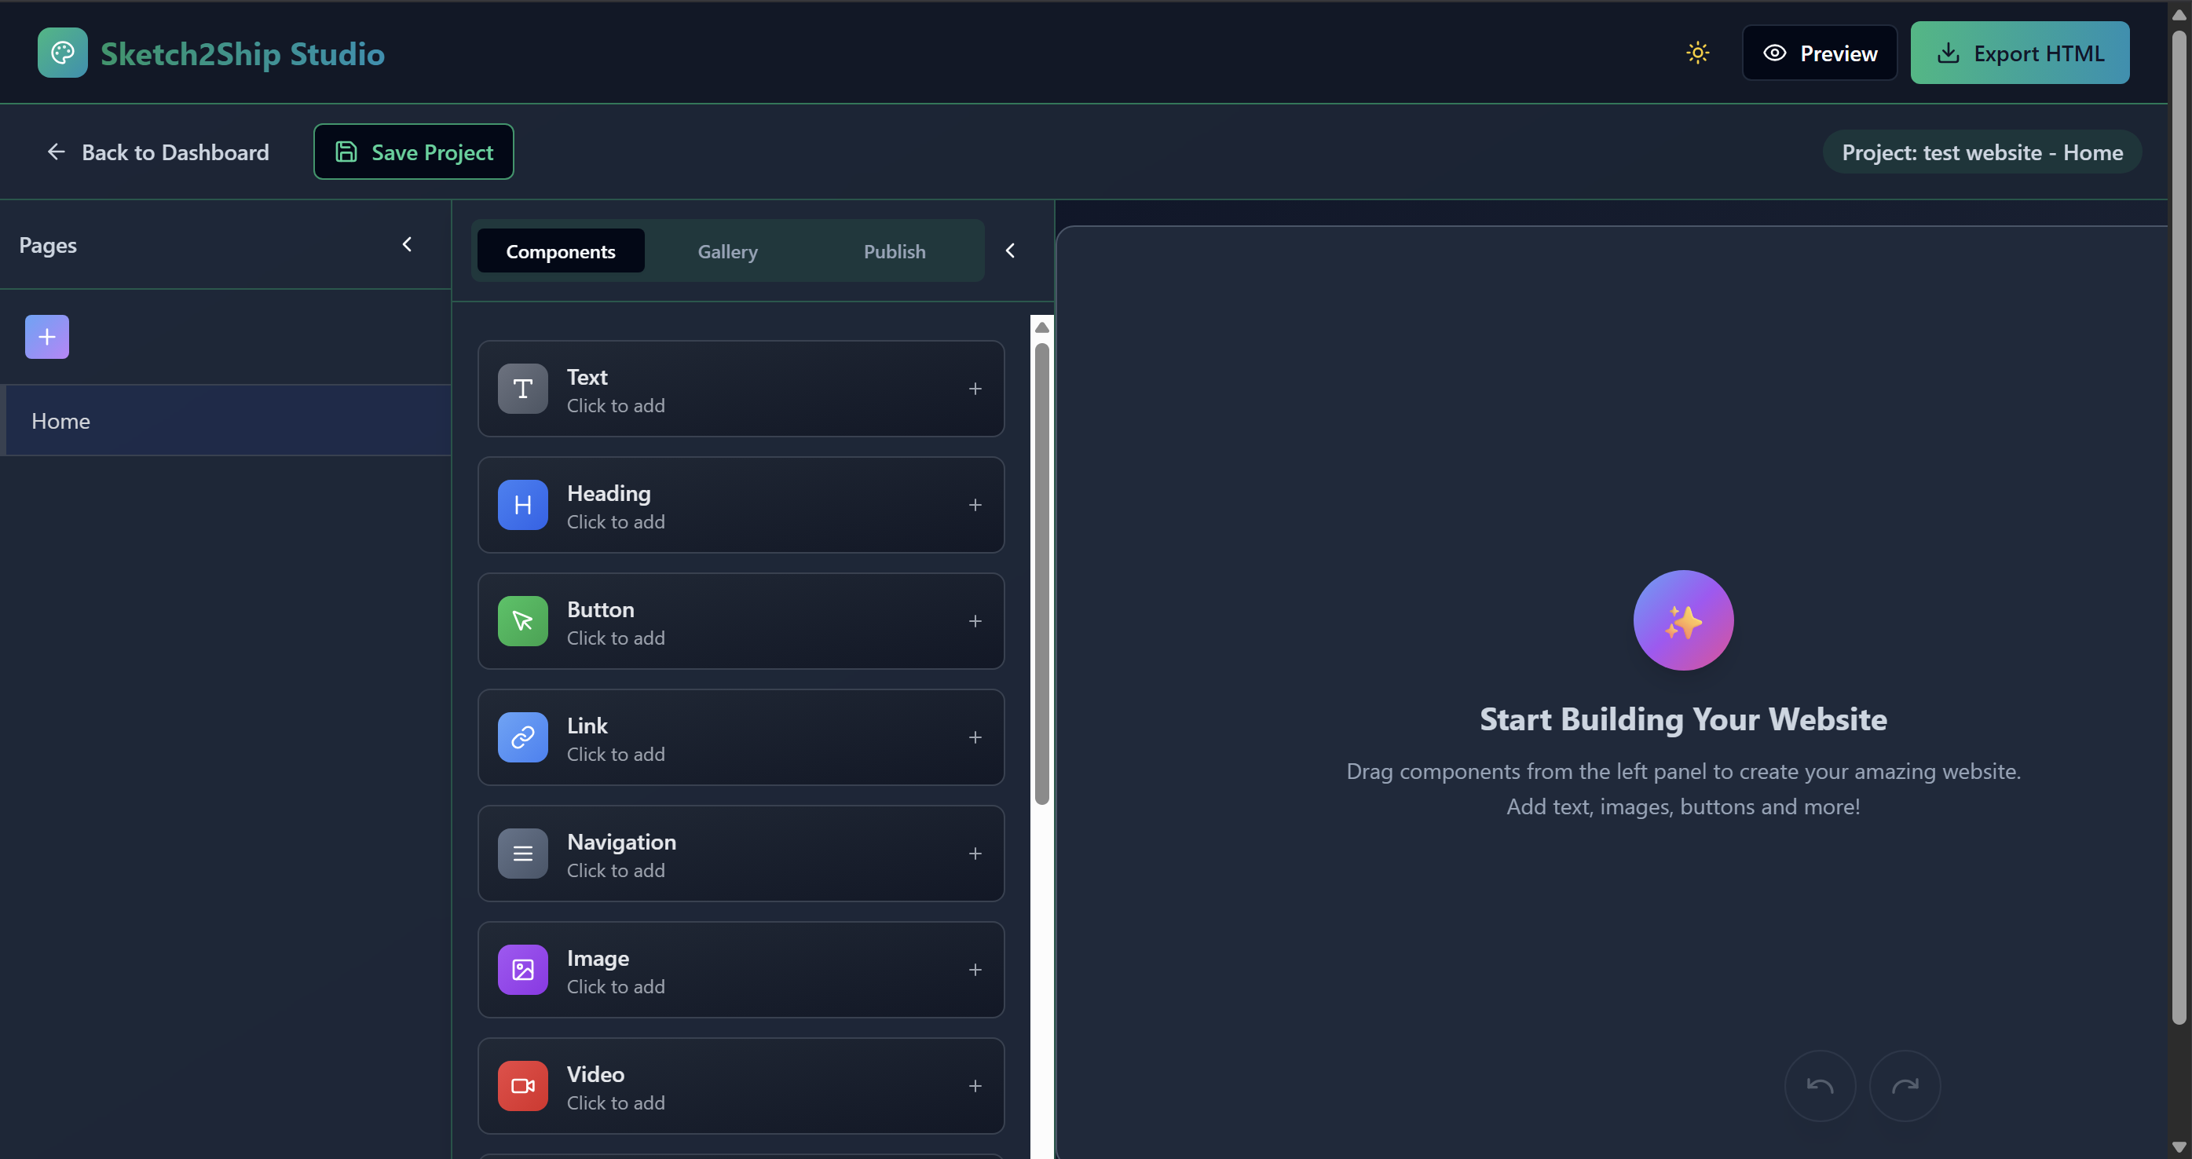Click the Save Project button
Image resolution: width=2192 pixels, height=1159 pixels.
(414, 152)
